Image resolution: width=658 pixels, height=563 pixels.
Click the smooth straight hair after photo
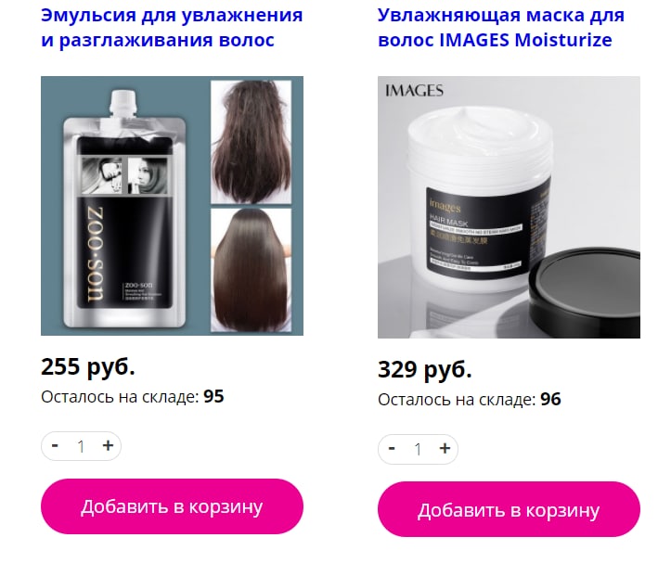coord(251,270)
